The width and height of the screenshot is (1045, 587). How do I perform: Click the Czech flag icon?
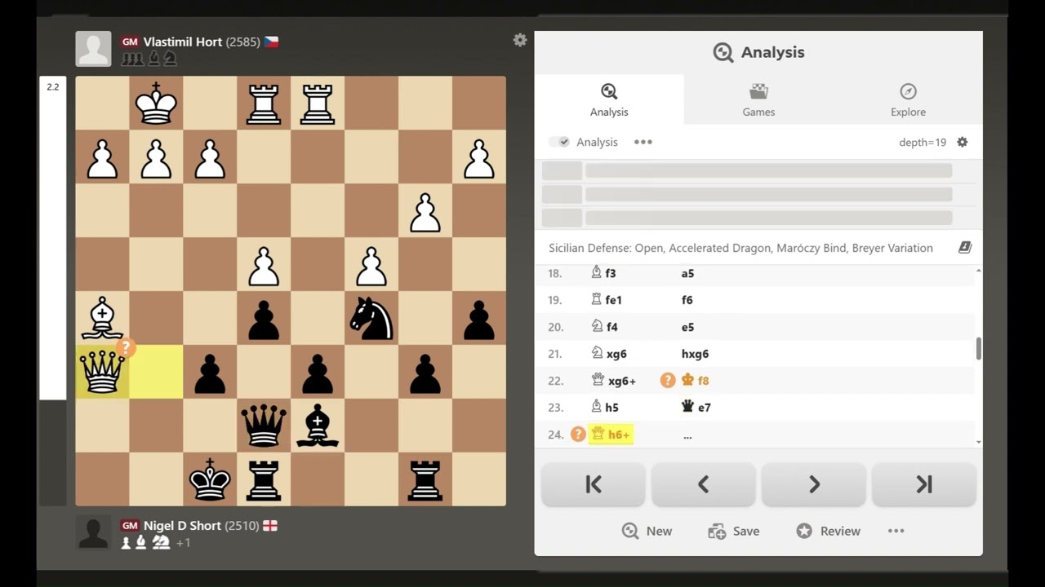coord(272,42)
